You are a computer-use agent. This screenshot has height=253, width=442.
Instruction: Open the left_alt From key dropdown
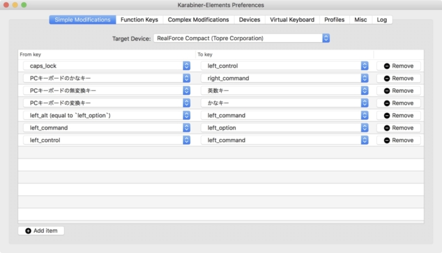(107, 115)
